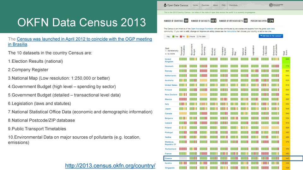Click the 'Percentage Open 13%' counter
The height and width of the screenshot is (170, 303).
pos(262,21)
